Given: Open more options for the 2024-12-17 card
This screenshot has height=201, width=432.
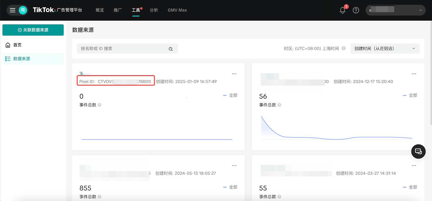Looking at the screenshot, I should click(414, 74).
